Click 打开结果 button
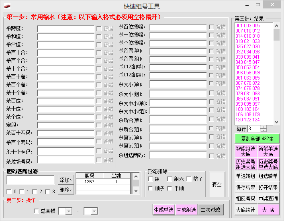Image resolution: width=284 pixels, height=221 pixels. coord(268,187)
